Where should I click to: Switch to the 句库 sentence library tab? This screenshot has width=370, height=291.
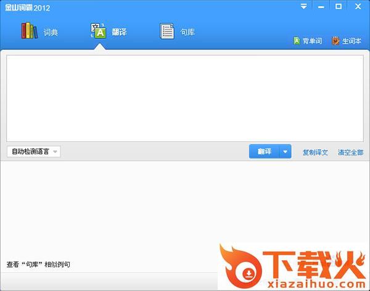[x=178, y=31]
